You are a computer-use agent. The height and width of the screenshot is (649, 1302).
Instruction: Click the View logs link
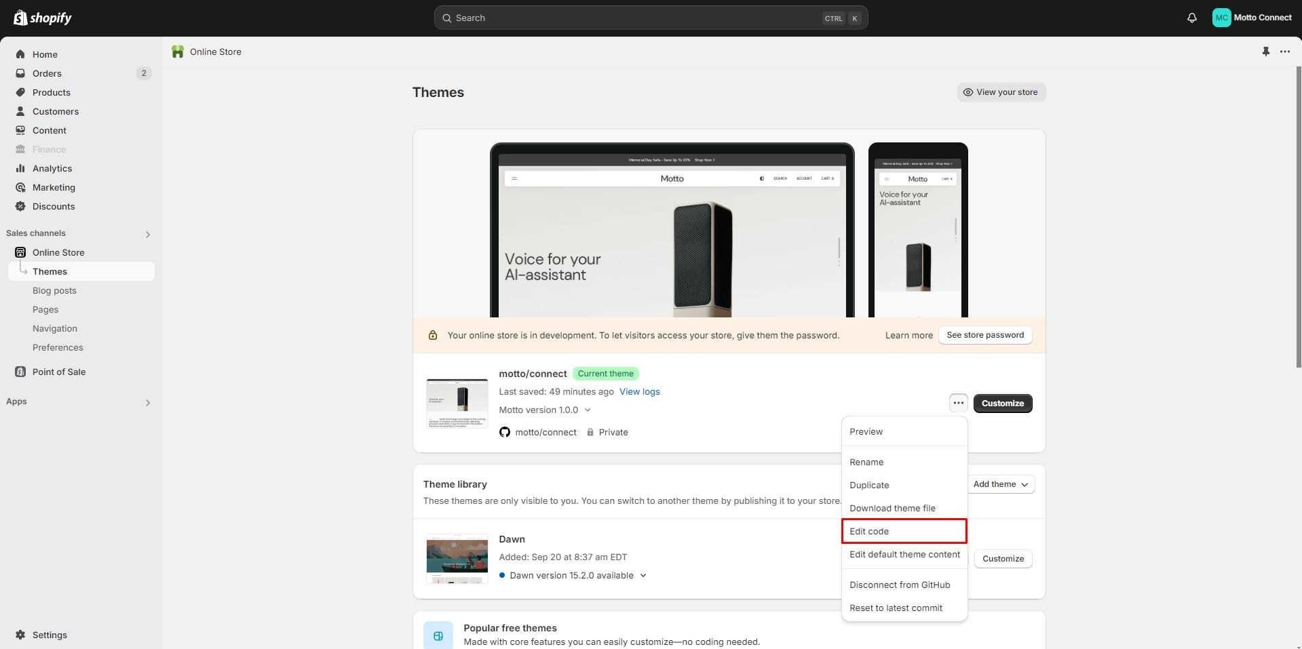click(639, 391)
